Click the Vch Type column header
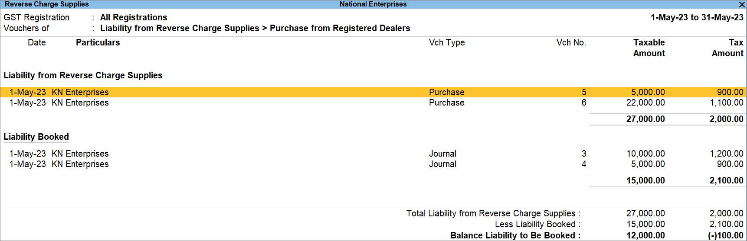This screenshot has width=747, height=241. pos(446,42)
